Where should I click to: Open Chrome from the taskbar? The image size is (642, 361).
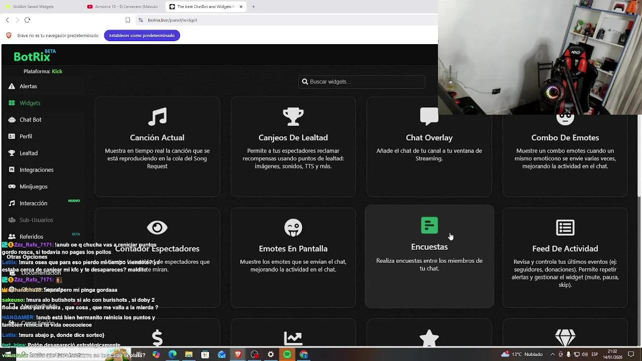click(303, 354)
